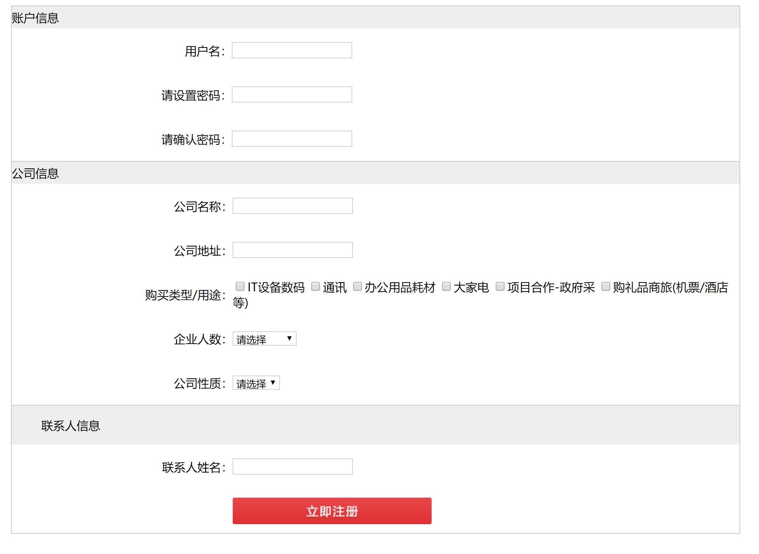Tick the 购礼品商旅 checkbox
The image size is (759, 554).
pyautogui.click(x=606, y=286)
